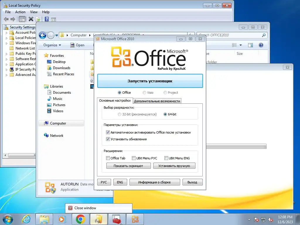The image size is (300, 225).
Task: Open the File menu in Local Security Policy
Action: pyautogui.click(x=8, y=12)
